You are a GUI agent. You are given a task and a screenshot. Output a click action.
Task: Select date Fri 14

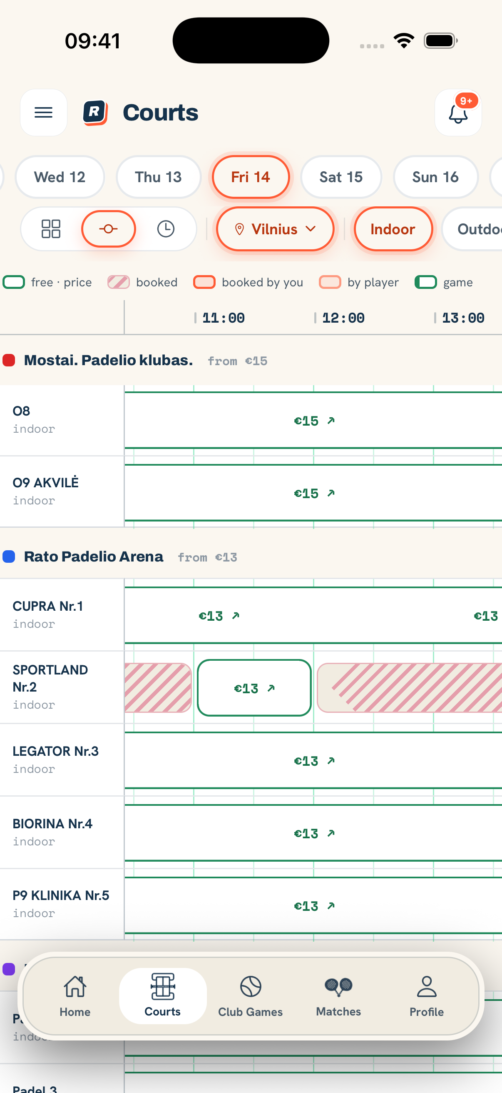251,177
